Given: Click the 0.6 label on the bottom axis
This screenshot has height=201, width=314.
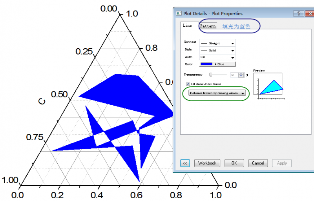Looking at the screenshot, I should point(136,195).
